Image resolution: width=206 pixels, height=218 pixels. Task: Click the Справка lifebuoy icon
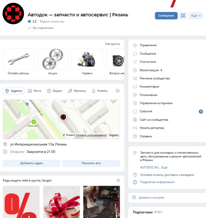tap(135, 136)
